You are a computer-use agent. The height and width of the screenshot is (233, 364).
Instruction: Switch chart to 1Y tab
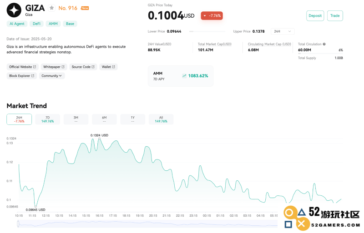pyautogui.click(x=132, y=119)
